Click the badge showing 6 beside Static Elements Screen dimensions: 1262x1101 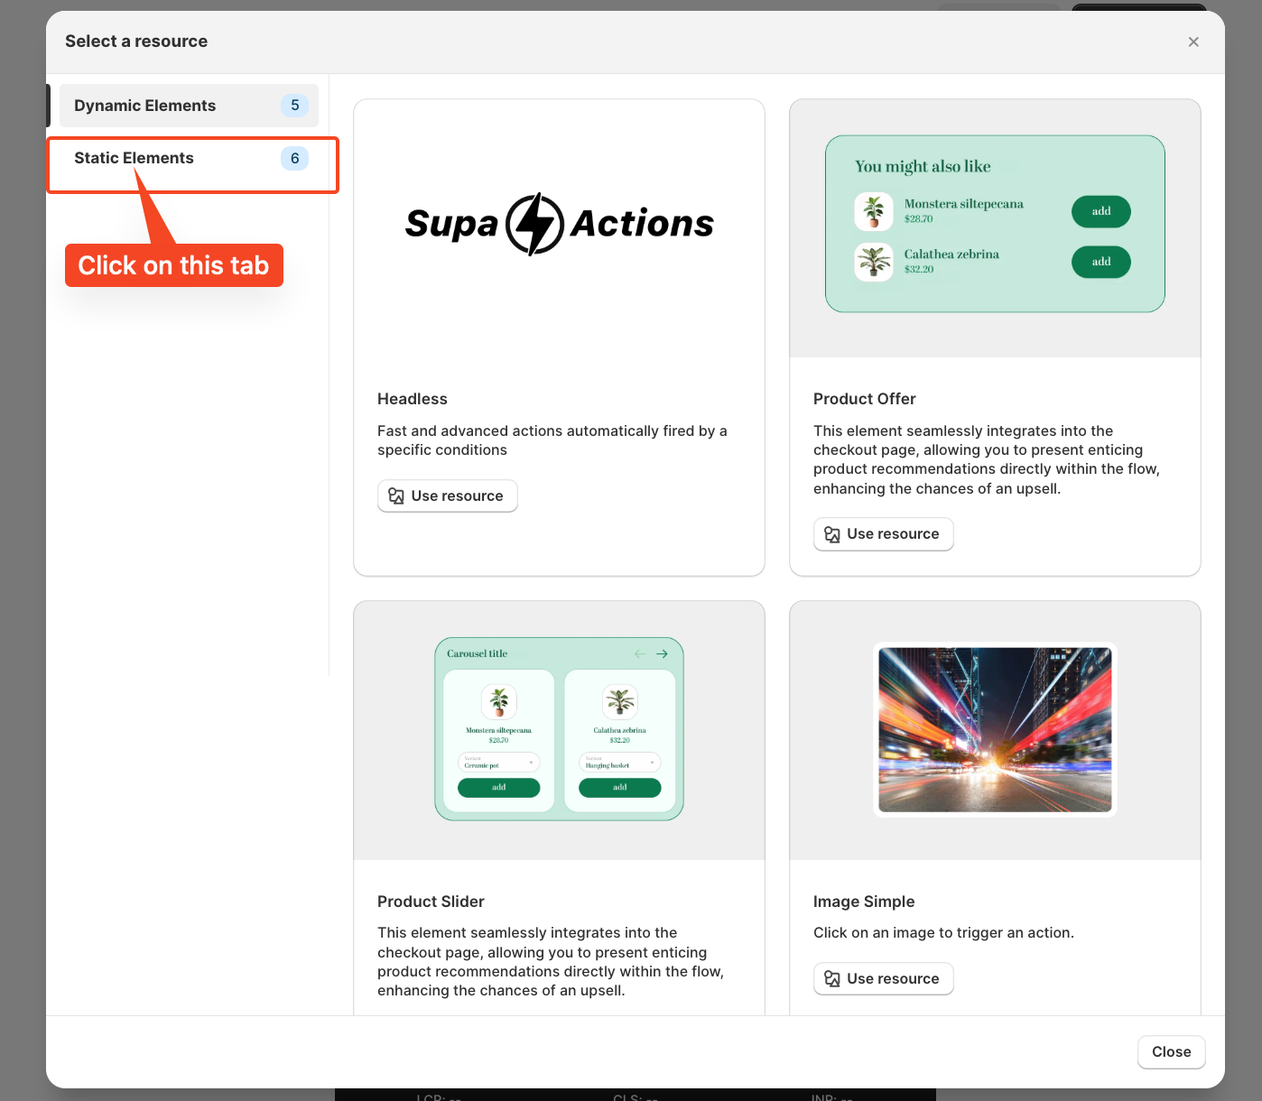(294, 159)
